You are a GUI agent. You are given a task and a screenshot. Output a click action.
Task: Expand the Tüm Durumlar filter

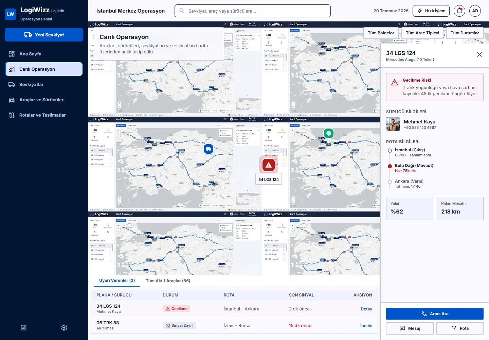pyautogui.click(x=465, y=33)
